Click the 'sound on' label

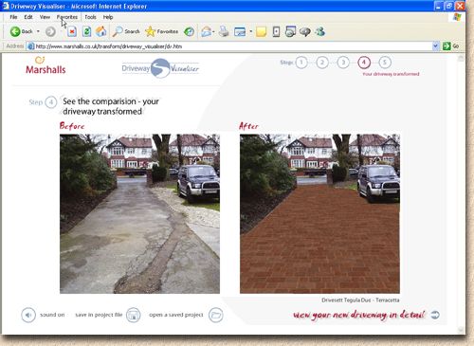[x=52, y=315]
